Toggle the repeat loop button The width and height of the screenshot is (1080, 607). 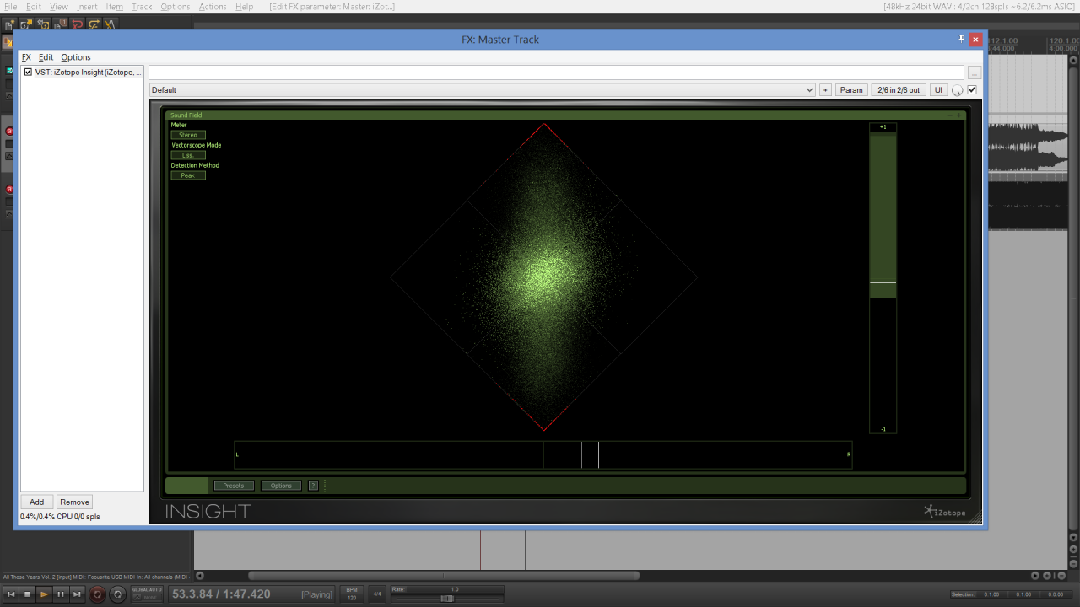118,594
